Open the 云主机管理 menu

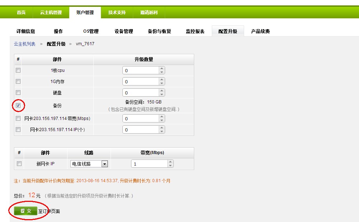[50, 12]
